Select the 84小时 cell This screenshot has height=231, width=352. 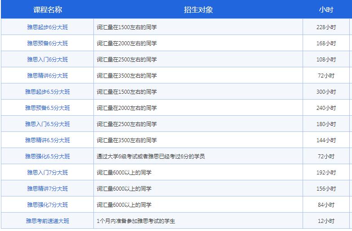click(326, 205)
